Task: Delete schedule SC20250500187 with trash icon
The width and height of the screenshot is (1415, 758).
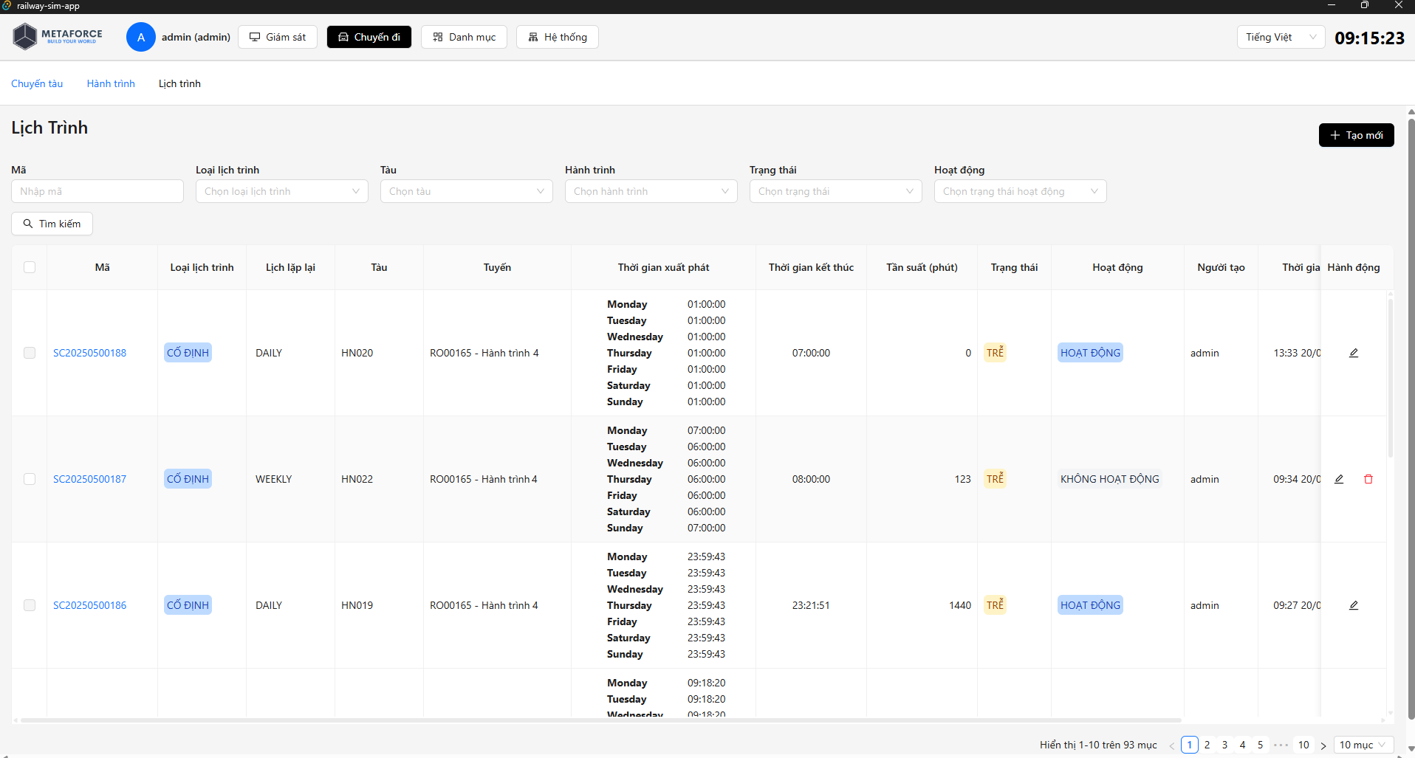Action: (1368, 479)
